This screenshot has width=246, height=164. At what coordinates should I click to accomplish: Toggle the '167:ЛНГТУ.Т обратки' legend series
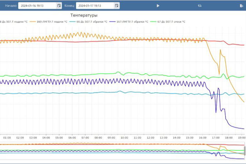132,22
